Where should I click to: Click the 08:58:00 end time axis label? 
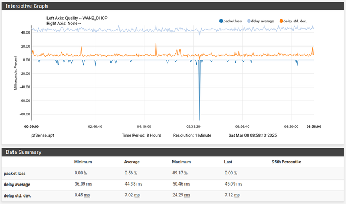(314, 127)
